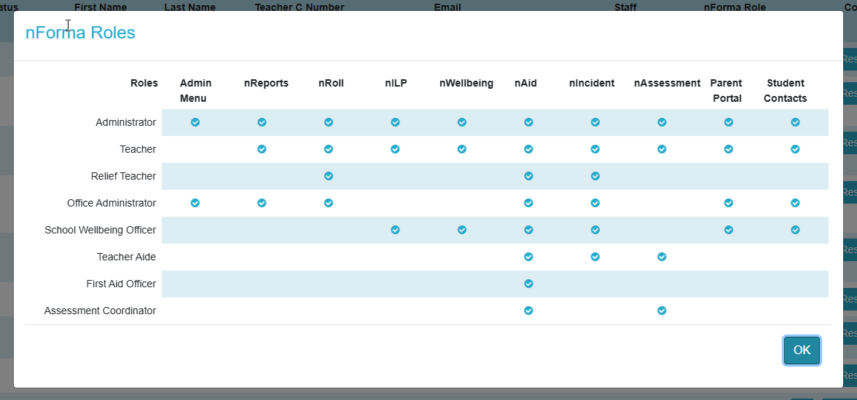857x400 pixels.
Task: Click the Admin Menu column header
Action: 195,91
